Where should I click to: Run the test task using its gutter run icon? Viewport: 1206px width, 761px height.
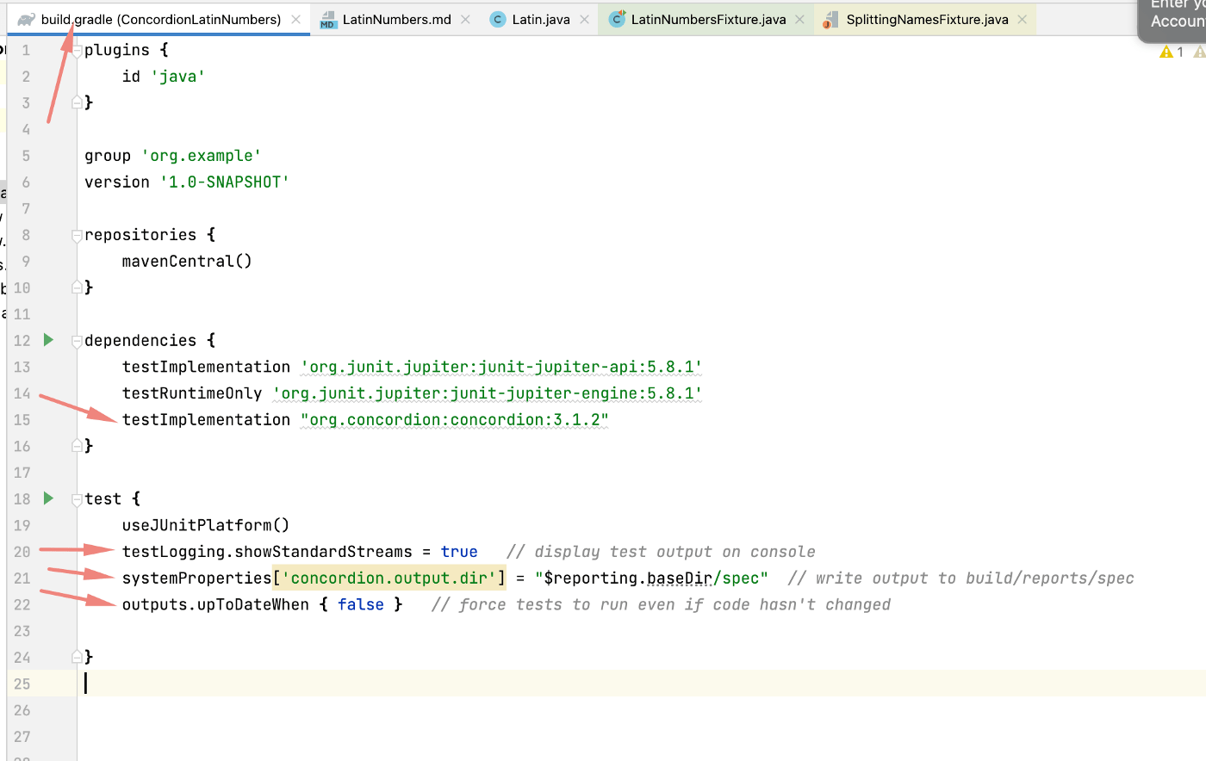coord(48,498)
